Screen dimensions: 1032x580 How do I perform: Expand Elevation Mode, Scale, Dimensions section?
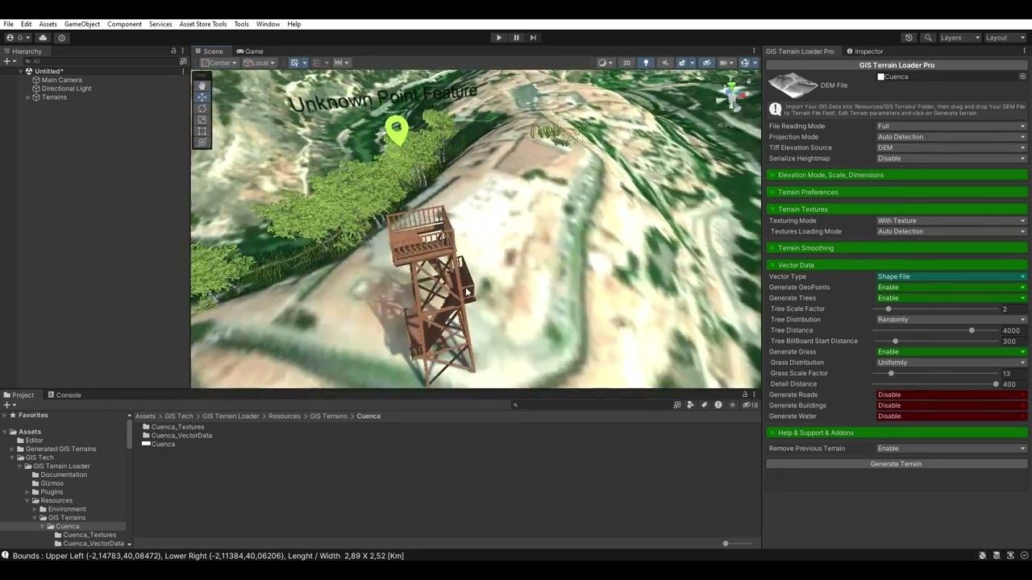(x=897, y=175)
